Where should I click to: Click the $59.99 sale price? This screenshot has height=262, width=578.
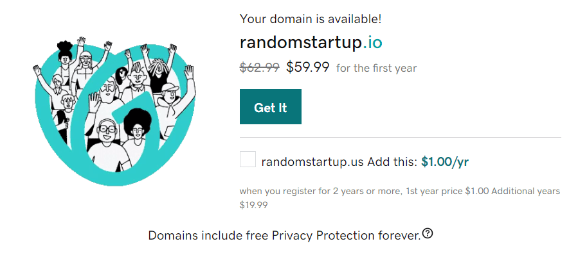[307, 67]
